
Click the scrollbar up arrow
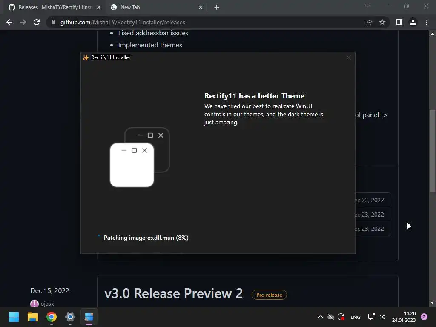tap(432, 34)
